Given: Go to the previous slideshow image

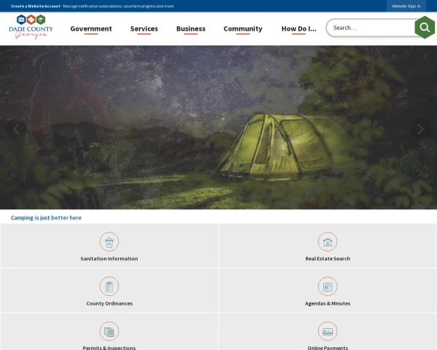Looking at the screenshot, I should click(16, 129).
